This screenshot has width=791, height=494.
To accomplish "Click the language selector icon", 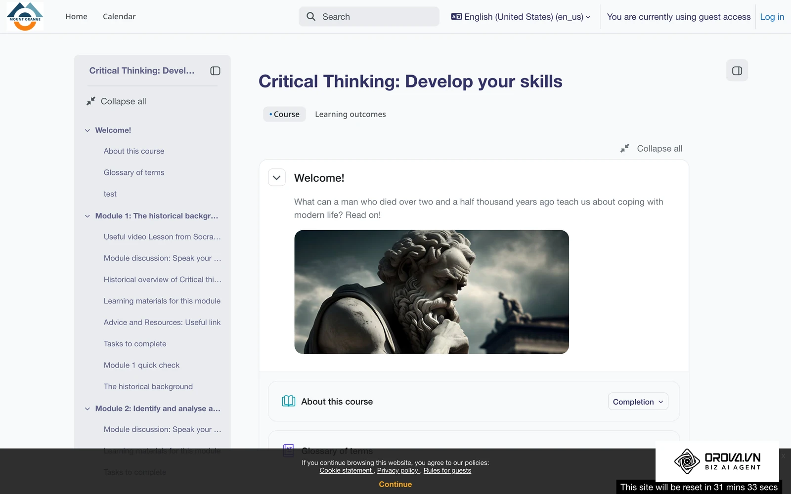I will [456, 17].
